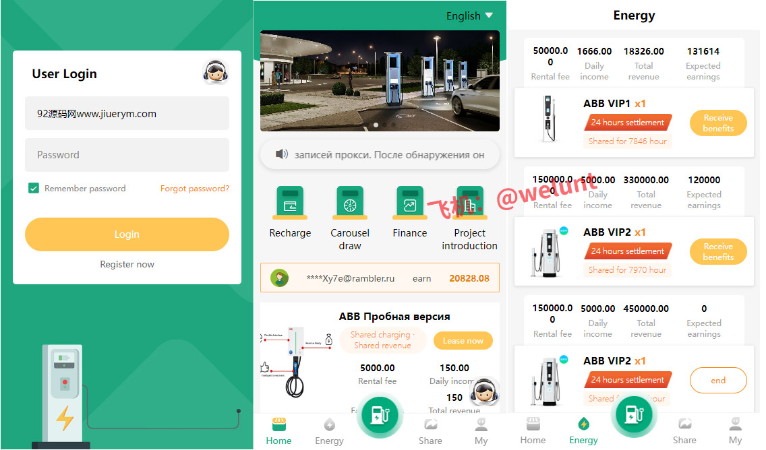Click the green user avatar in earnings ticker

tap(279, 278)
